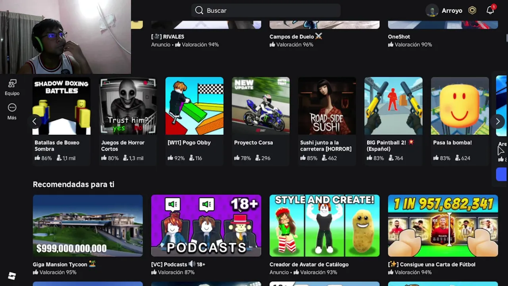Open [W11] Pogo Obby thumbnail
The height and width of the screenshot is (286, 508).
(x=194, y=106)
